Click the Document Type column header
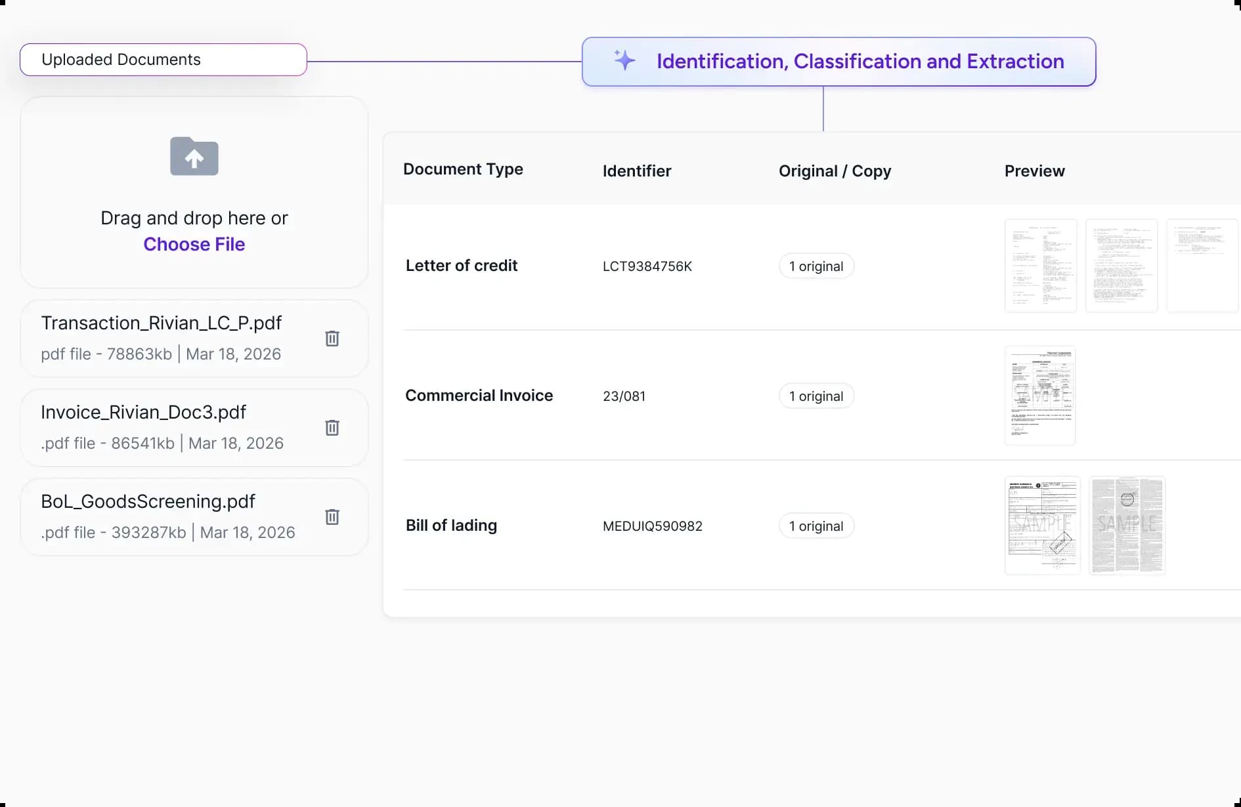1241x807 pixels. pos(463,169)
